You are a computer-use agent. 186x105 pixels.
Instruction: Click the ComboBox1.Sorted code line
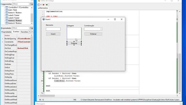tap(67, 81)
